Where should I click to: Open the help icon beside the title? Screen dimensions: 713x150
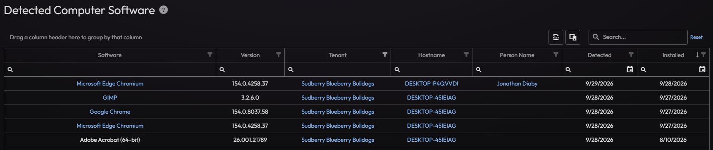164,10
